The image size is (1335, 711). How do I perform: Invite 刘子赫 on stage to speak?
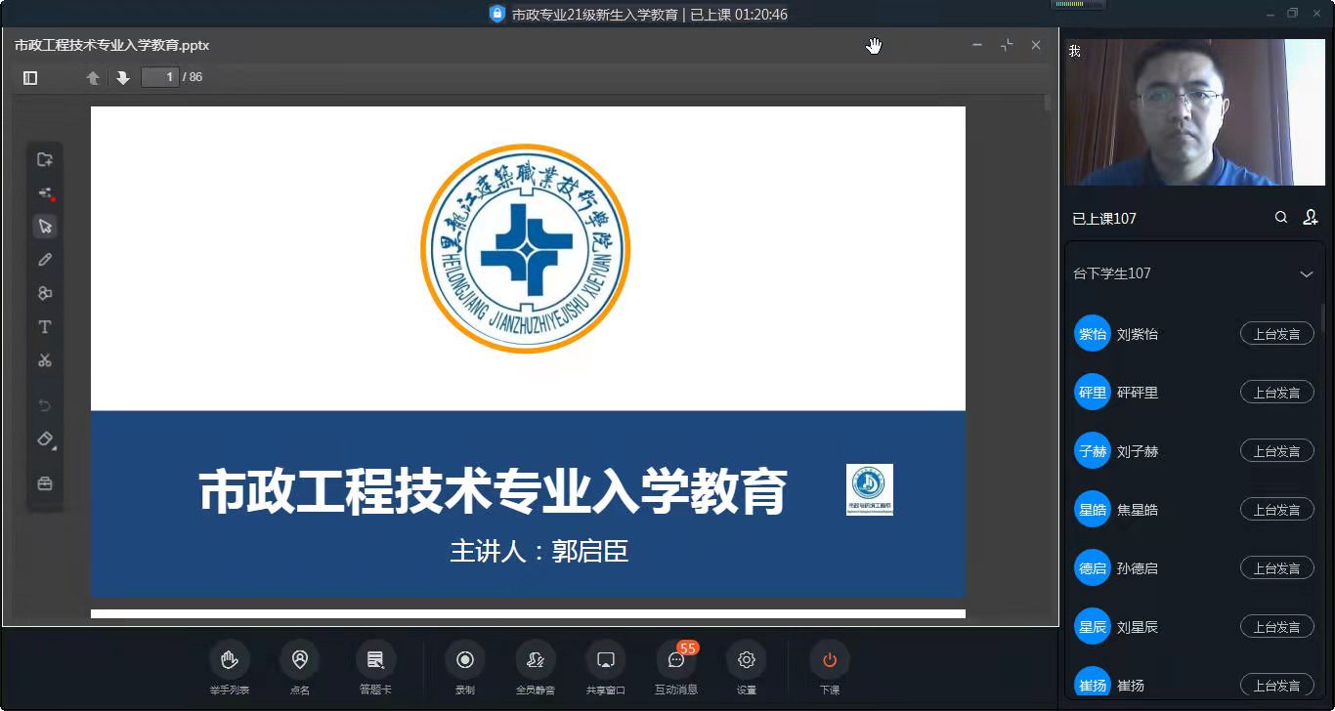click(1277, 451)
